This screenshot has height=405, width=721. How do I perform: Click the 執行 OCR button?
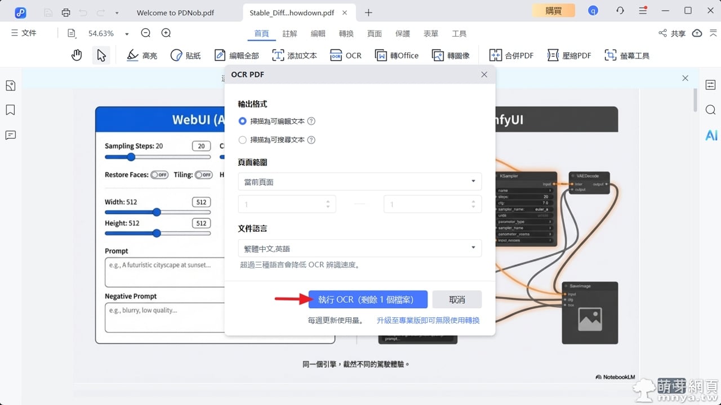(367, 300)
